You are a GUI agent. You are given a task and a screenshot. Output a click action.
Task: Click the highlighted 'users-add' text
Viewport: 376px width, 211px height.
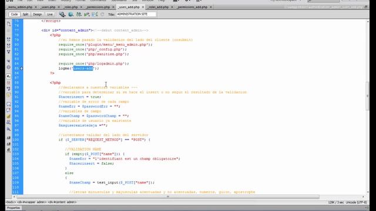83,69
